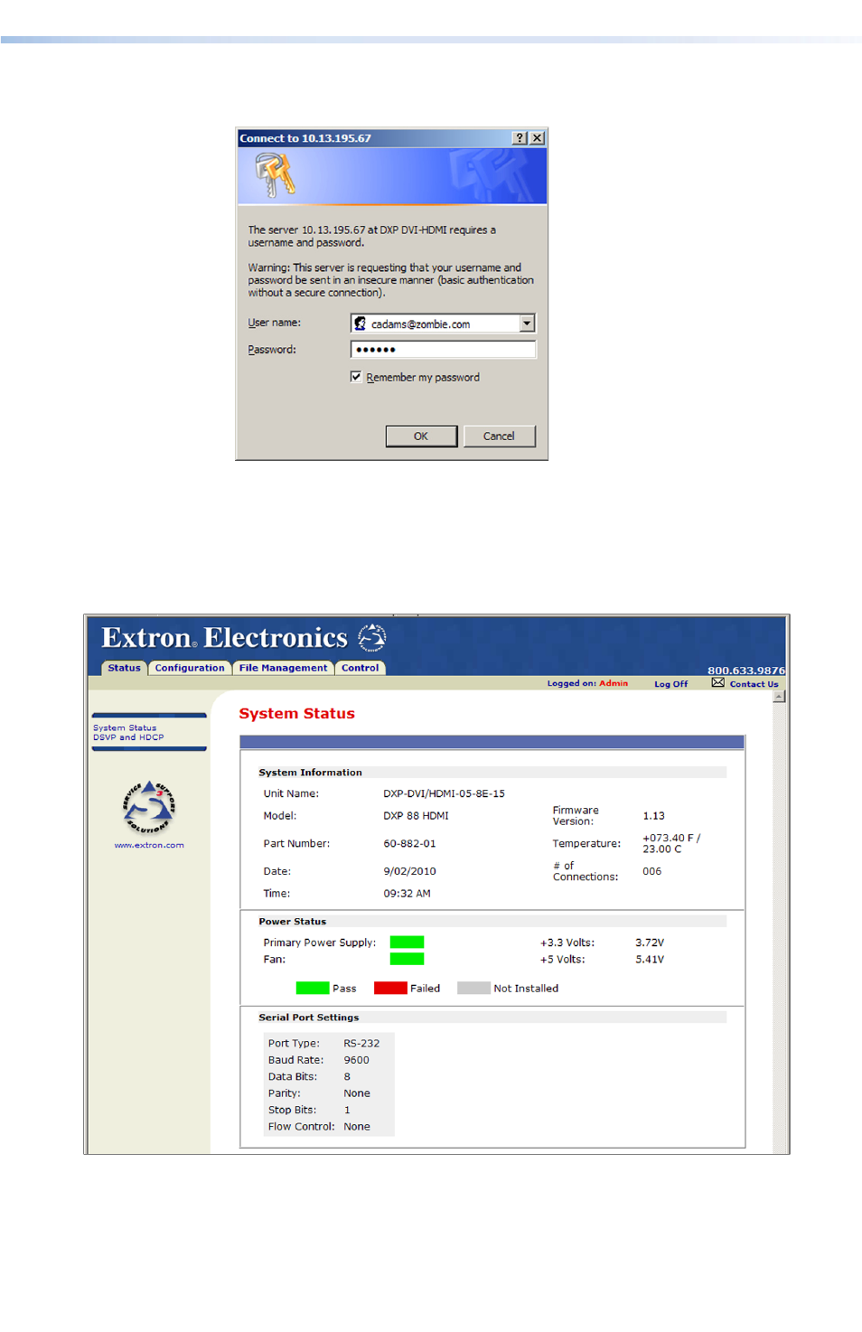Open the DSVP and HDCP sidebar link

coord(128,737)
